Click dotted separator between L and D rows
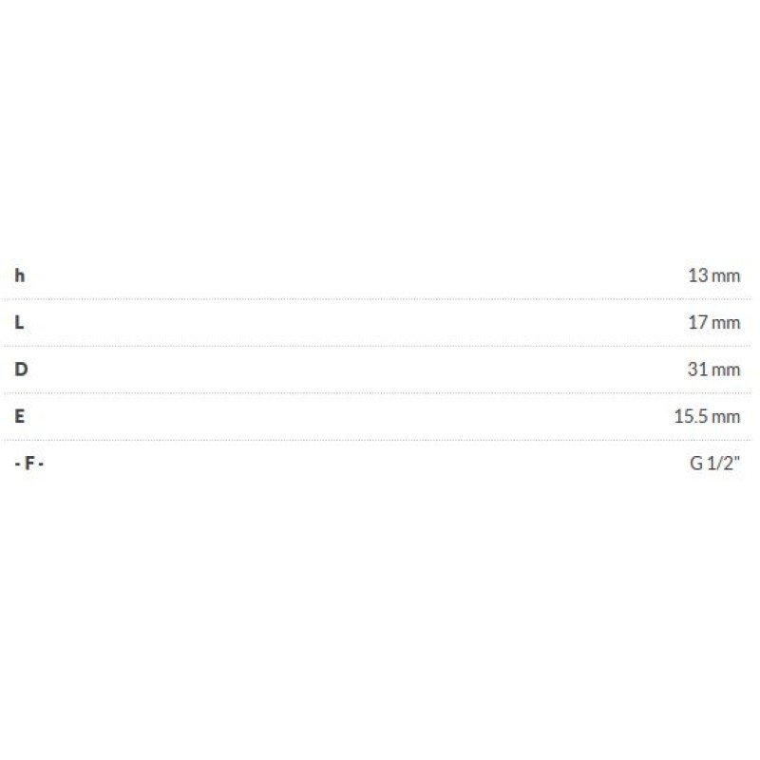The width and height of the screenshot is (760, 760). (380, 346)
